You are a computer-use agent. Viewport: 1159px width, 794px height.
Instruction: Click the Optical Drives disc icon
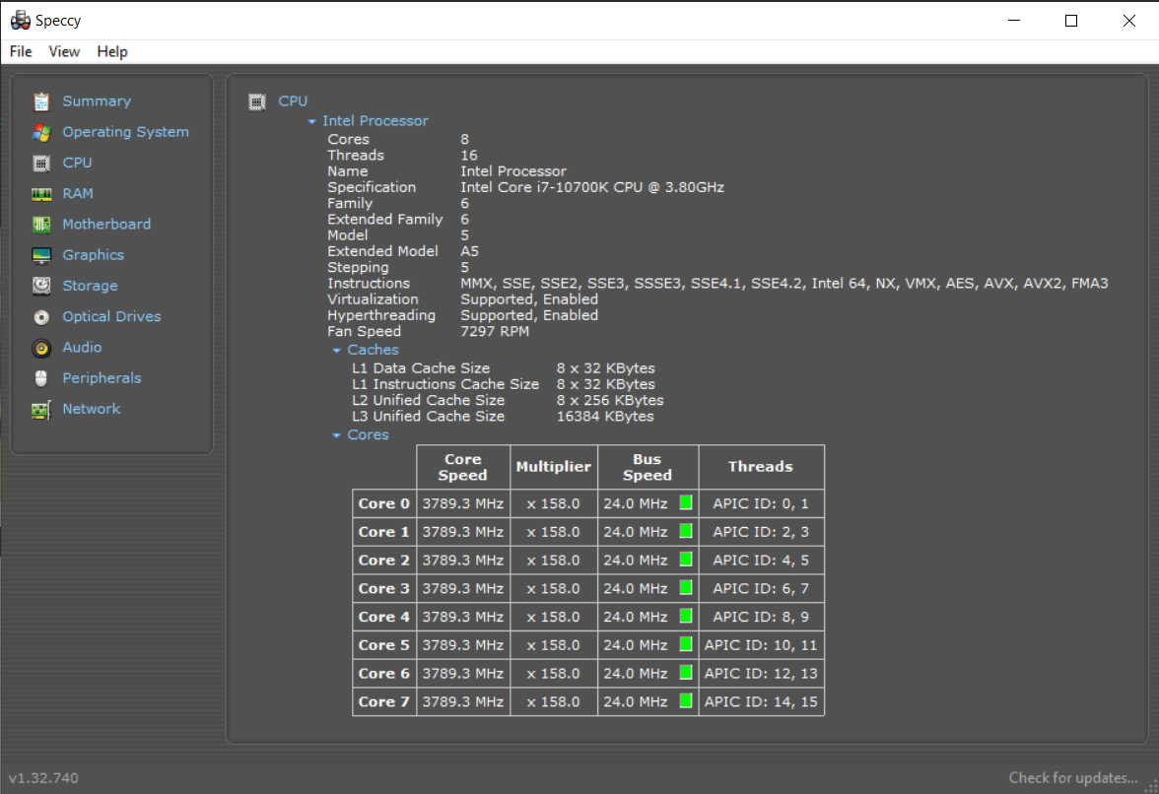(x=41, y=317)
